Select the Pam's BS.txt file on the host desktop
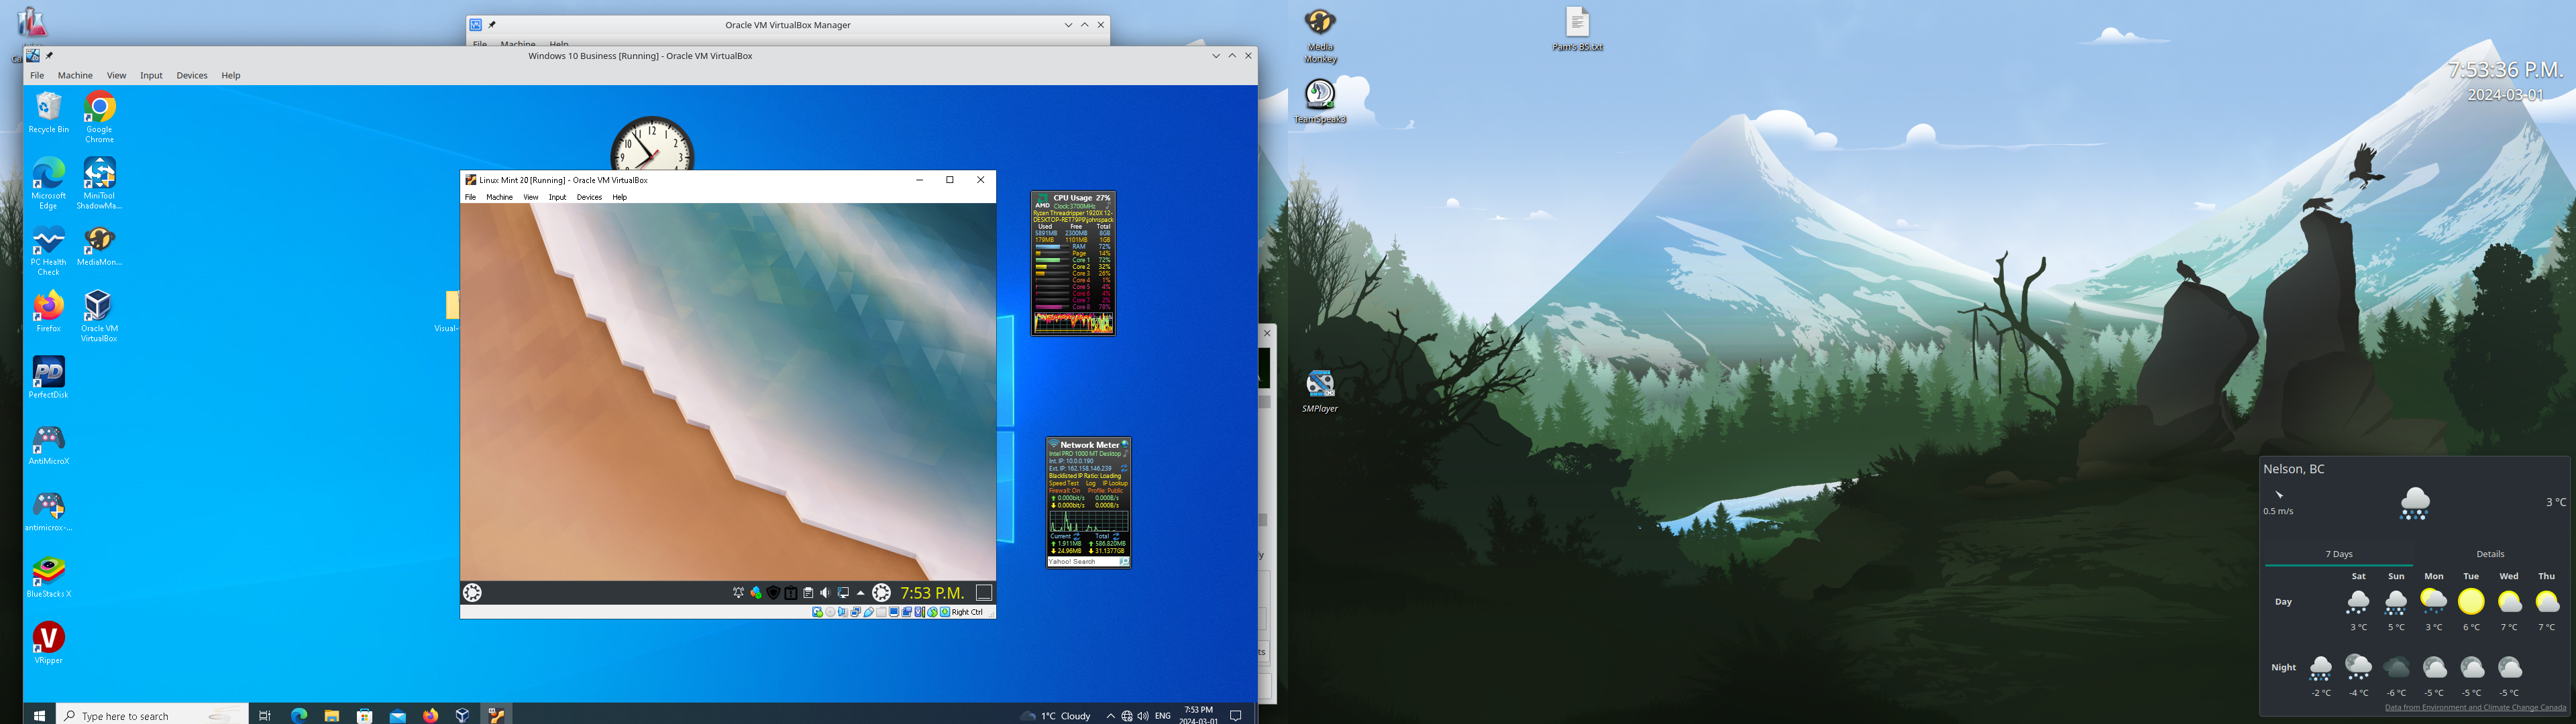The height and width of the screenshot is (724, 2576). (x=1577, y=29)
